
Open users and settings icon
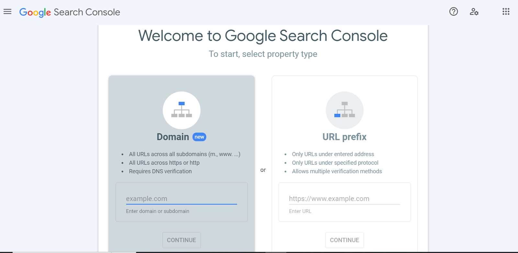click(x=474, y=12)
